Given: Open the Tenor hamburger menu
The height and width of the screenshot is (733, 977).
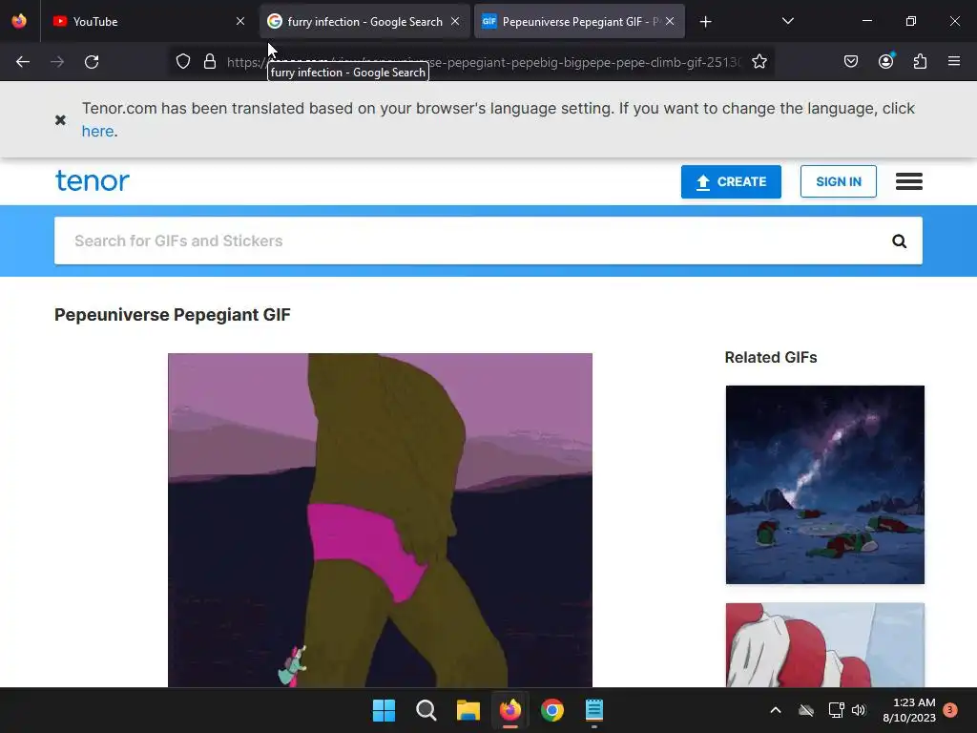Looking at the screenshot, I should pos(909,181).
